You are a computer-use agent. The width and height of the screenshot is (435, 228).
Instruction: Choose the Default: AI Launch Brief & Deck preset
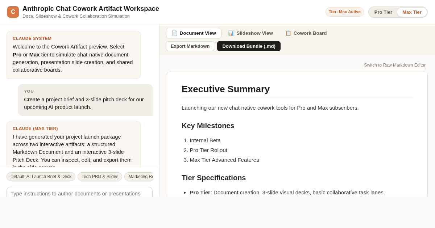click(x=41, y=177)
